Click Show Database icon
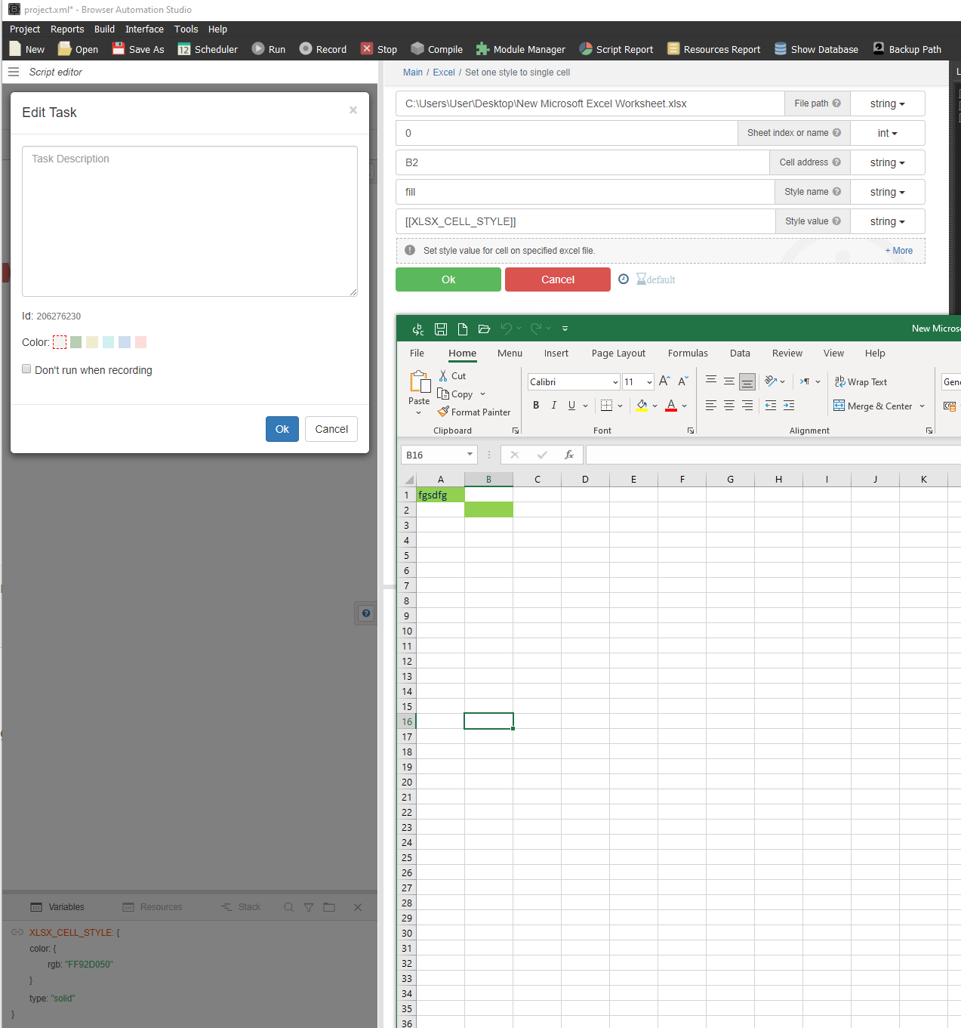Image resolution: width=961 pixels, height=1028 pixels. pos(781,49)
